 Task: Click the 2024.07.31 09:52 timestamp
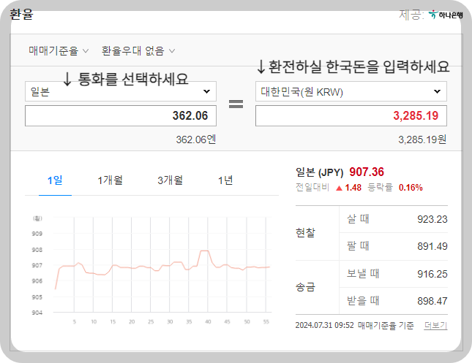(x=324, y=326)
